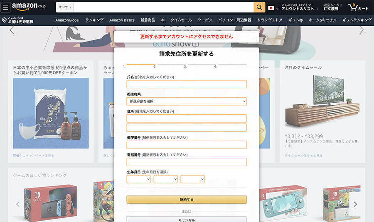Open 新着商品 navigation item

(x=148, y=20)
